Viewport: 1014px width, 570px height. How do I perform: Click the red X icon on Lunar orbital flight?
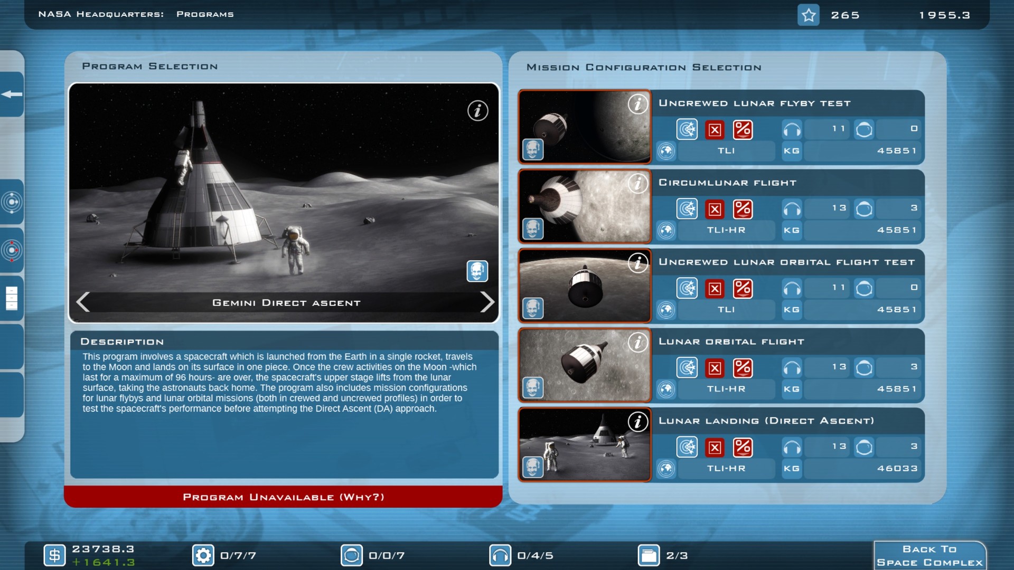pyautogui.click(x=715, y=367)
